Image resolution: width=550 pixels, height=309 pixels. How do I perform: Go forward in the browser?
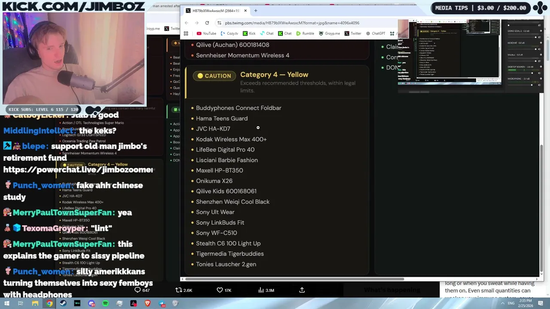(x=197, y=23)
